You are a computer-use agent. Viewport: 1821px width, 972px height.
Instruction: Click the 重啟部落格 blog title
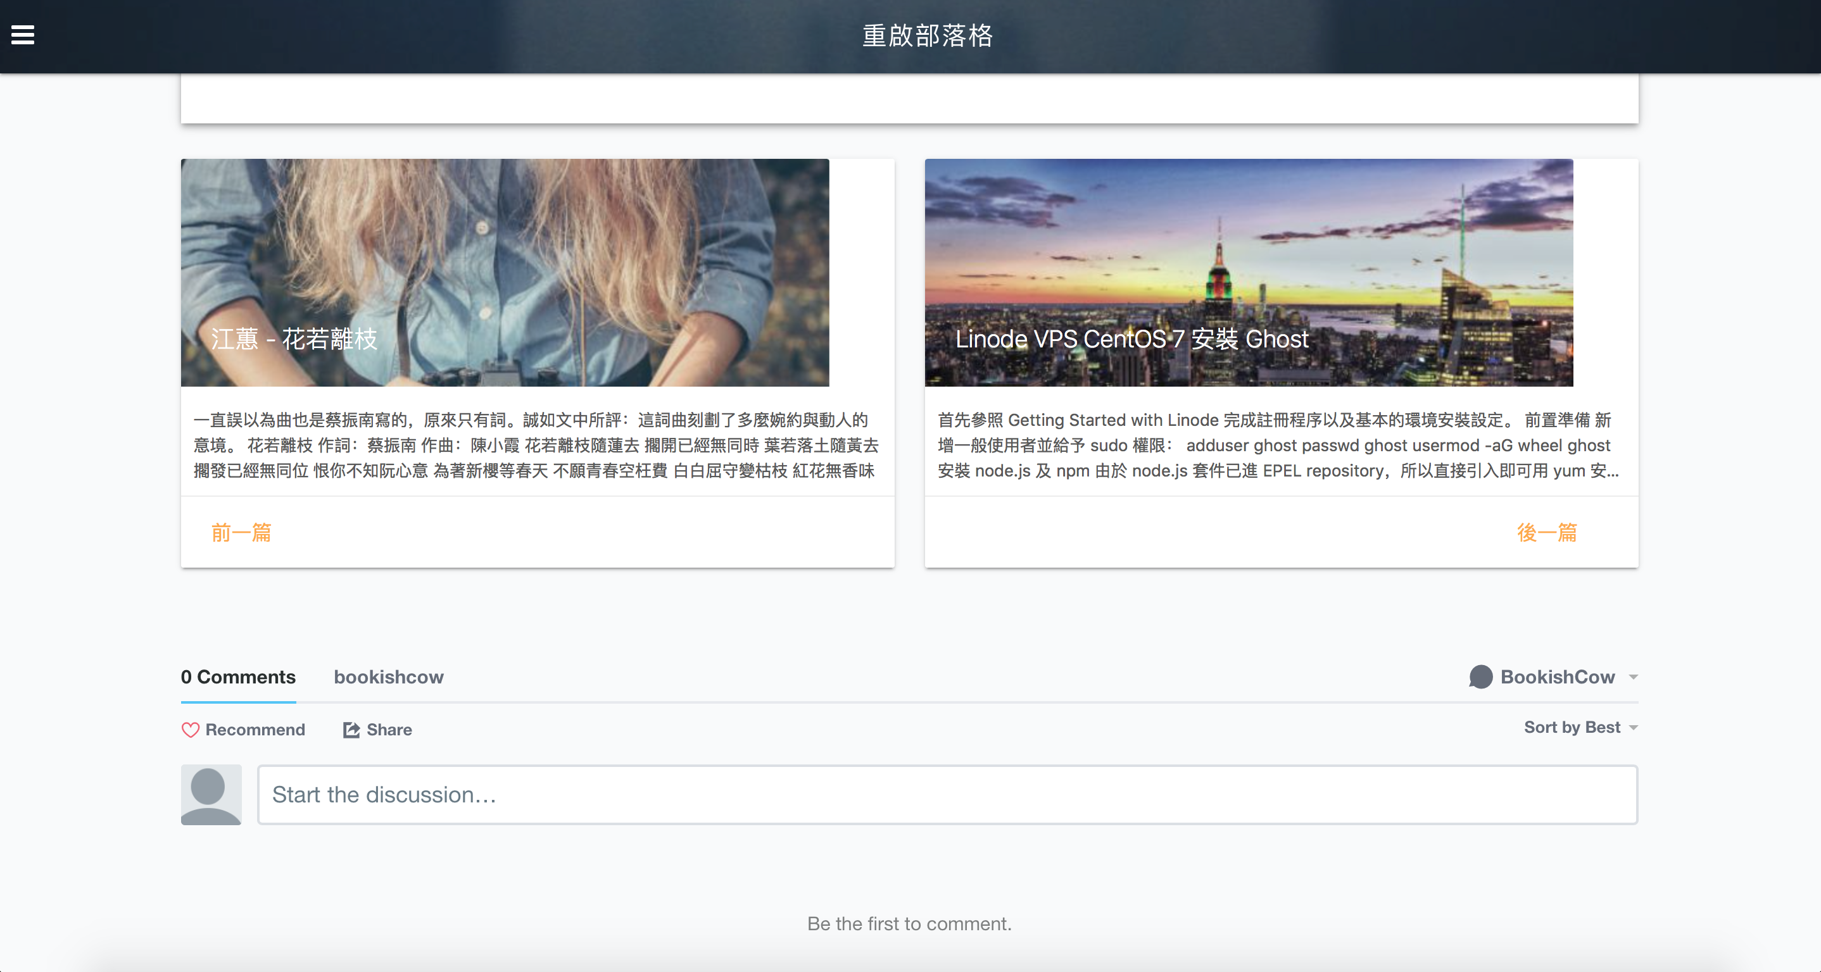point(928,36)
